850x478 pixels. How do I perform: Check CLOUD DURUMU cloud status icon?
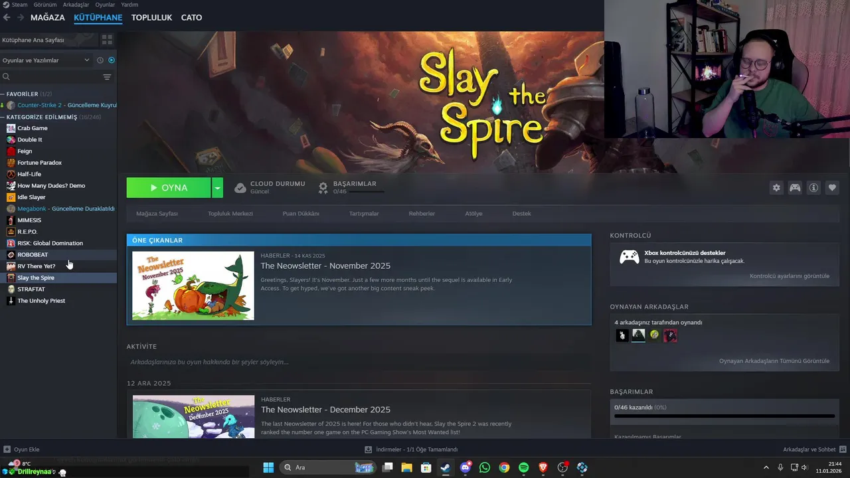click(240, 188)
